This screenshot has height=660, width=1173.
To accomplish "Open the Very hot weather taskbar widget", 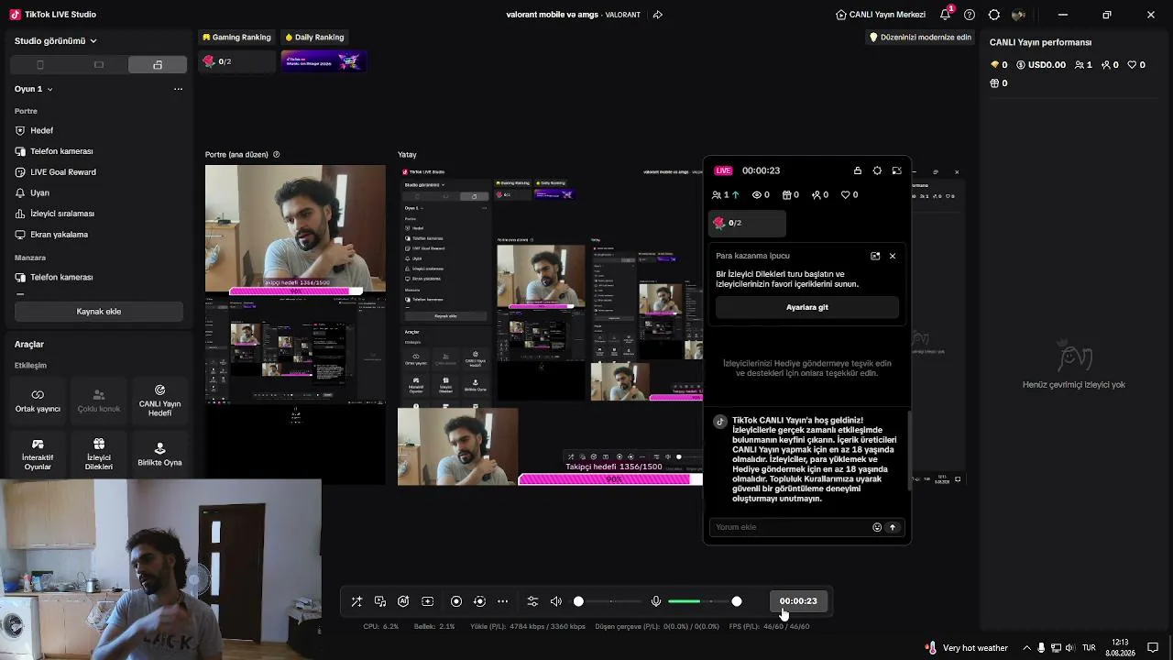I will (x=967, y=648).
